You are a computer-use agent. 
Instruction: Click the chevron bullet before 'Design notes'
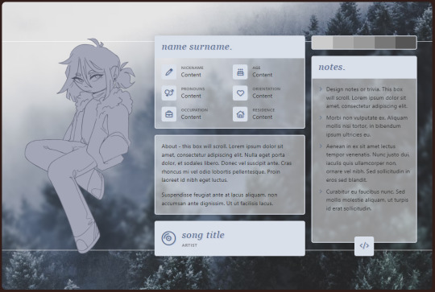[x=321, y=89]
